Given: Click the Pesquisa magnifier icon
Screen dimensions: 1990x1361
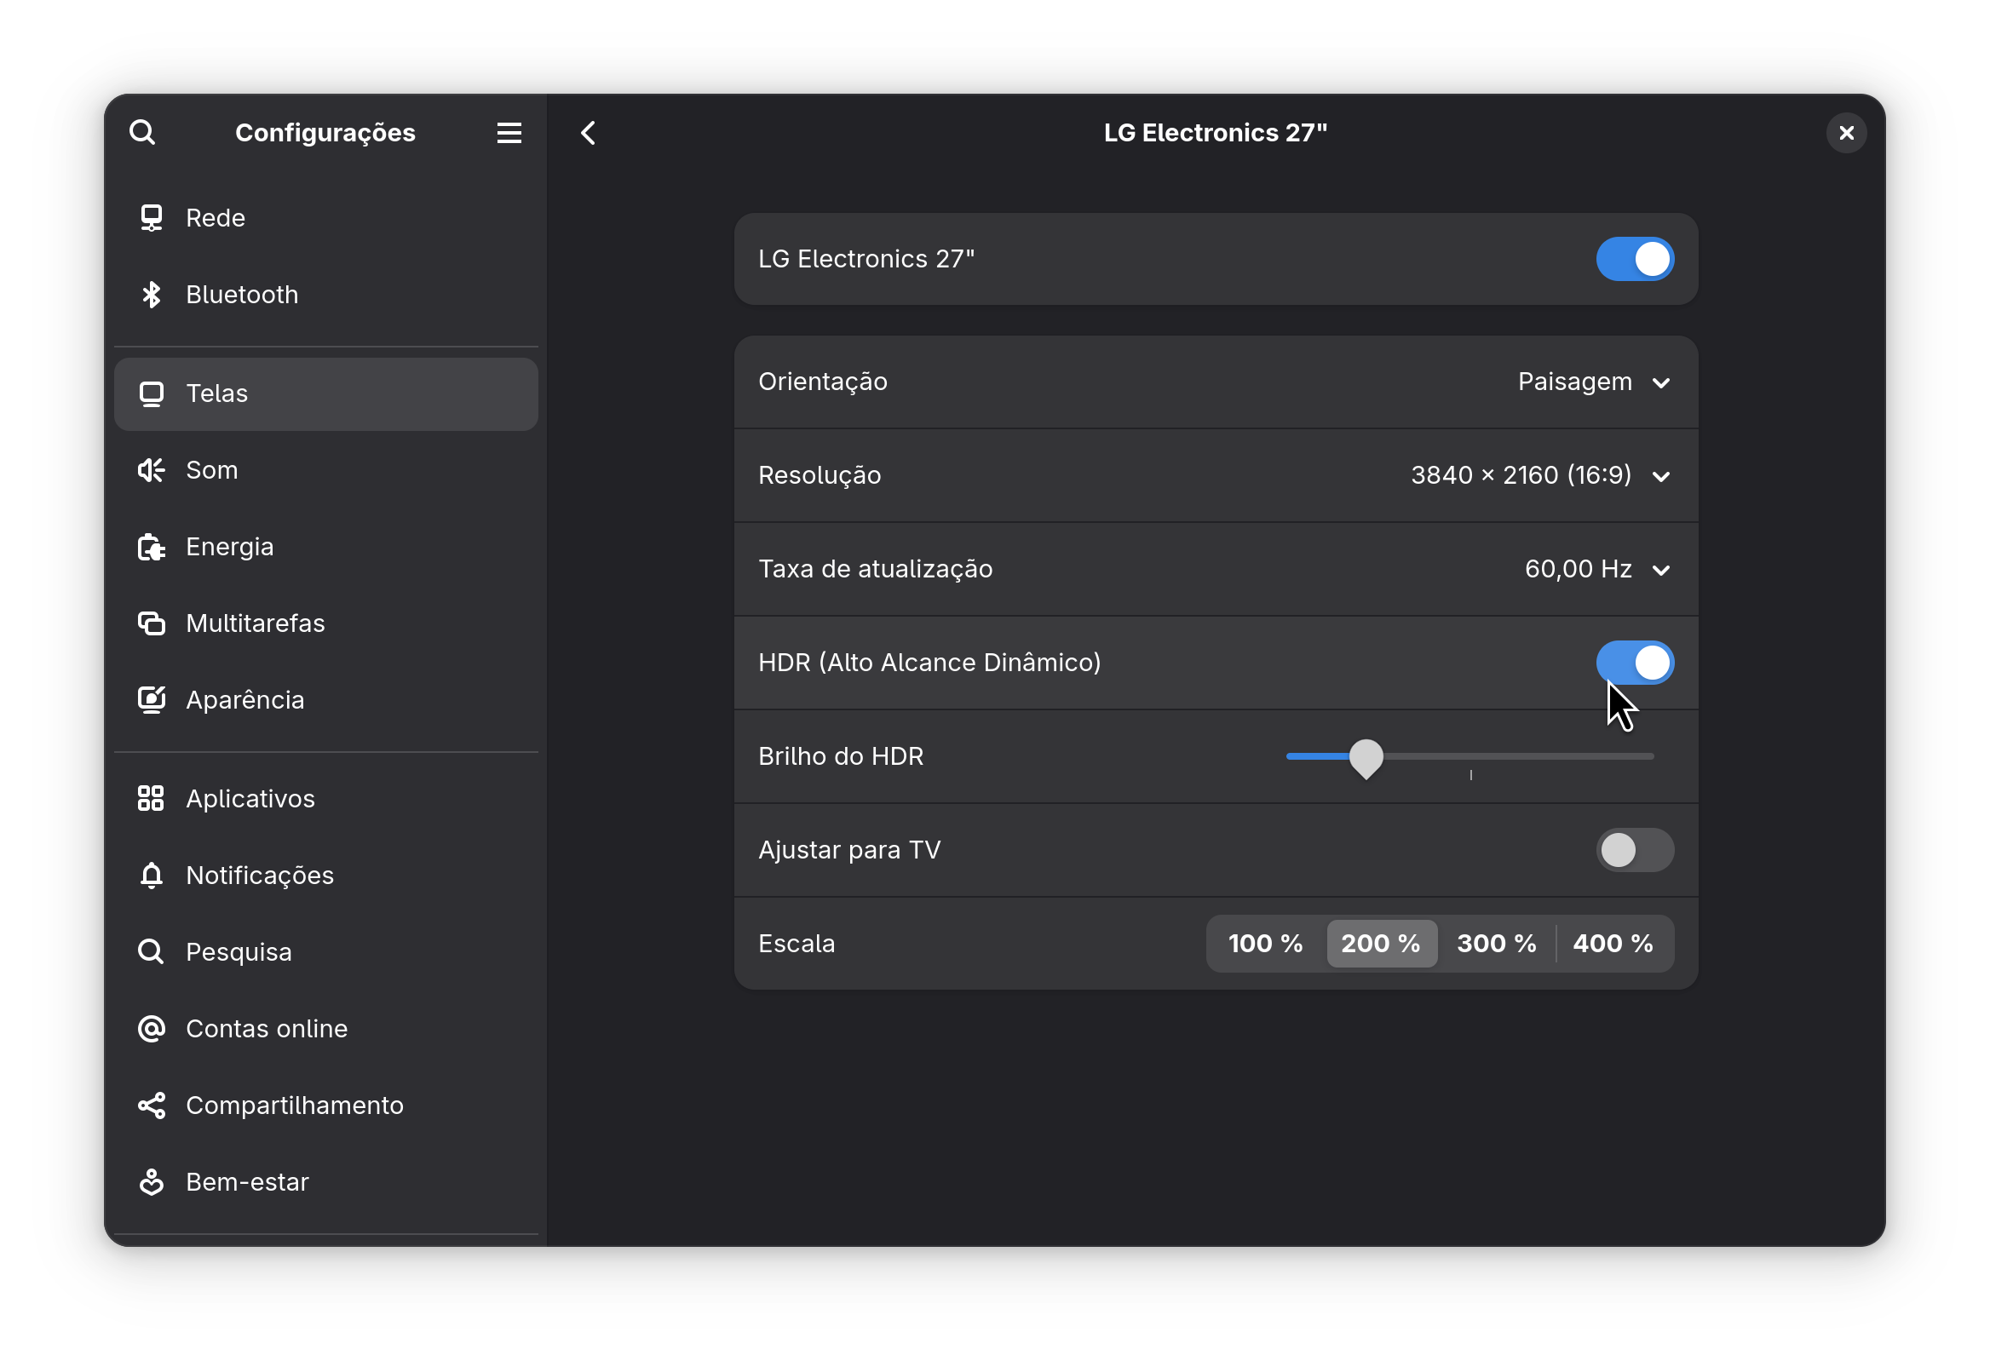Looking at the screenshot, I should tap(152, 952).
